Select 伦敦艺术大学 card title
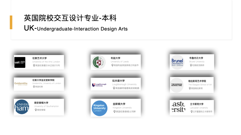241x135 pixels. coord(39,58)
